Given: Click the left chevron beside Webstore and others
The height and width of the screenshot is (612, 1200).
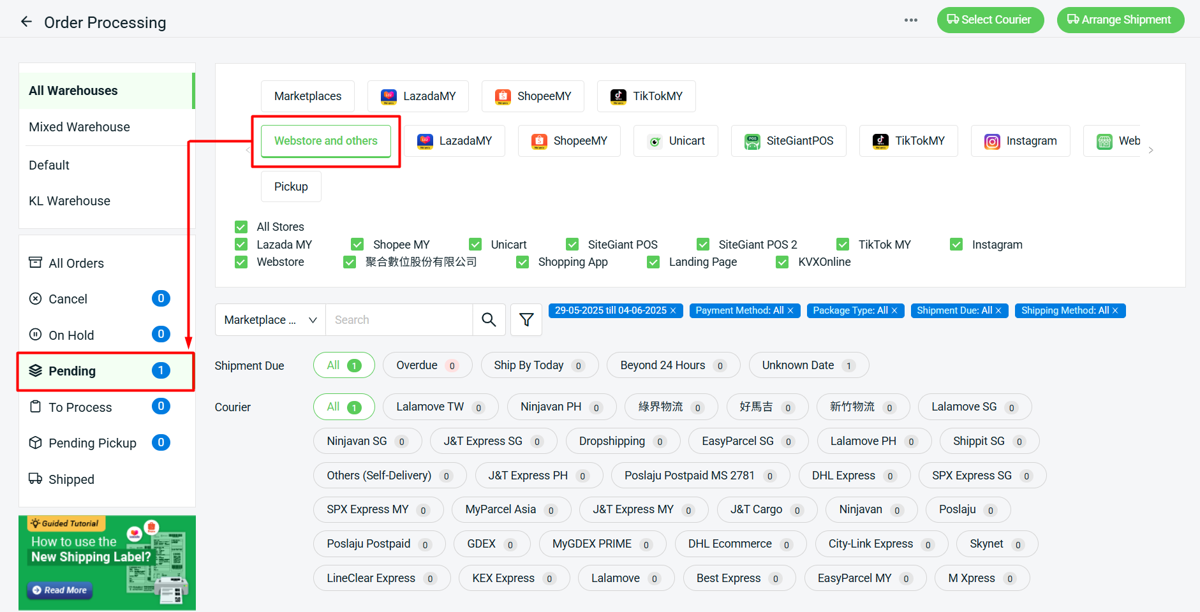Looking at the screenshot, I should 248,150.
